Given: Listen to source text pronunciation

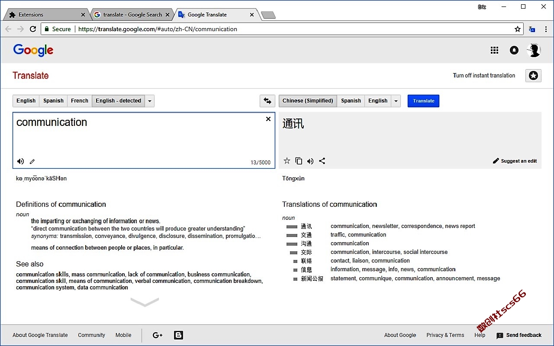Looking at the screenshot, I should coord(20,161).
